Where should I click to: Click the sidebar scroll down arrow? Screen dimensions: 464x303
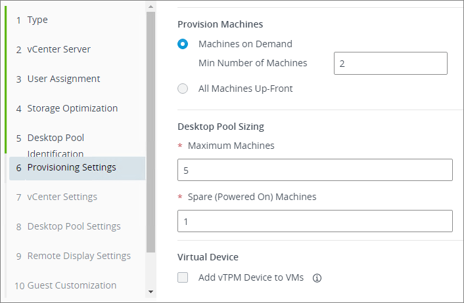tap(151, 291)
